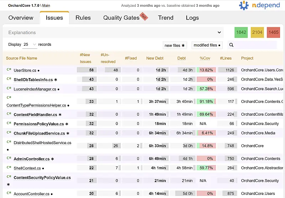Open the AccountController.cs file link

click(x=32, y=194)
